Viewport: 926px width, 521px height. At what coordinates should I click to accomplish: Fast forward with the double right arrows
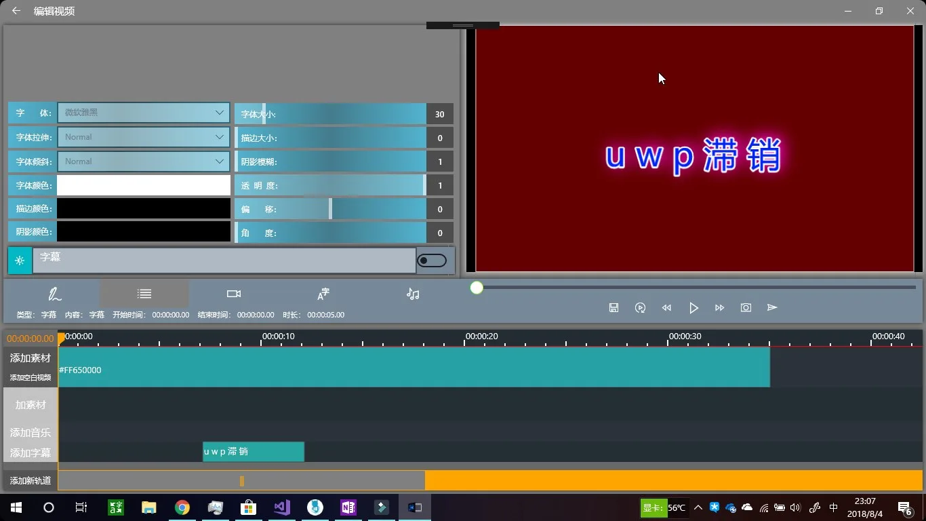[719, 307]
